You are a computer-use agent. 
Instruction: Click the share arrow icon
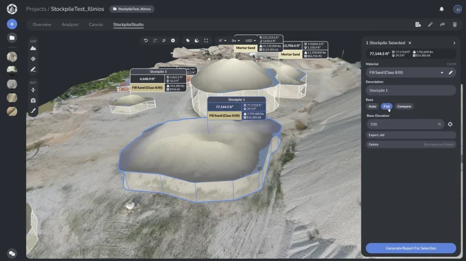pyautogui.click(x=442, y=25)
